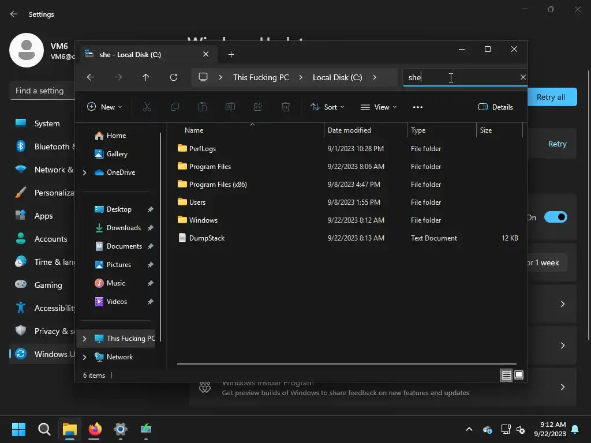Click 'Local Disk (C:)' breadcrumb
Image resolution: width=591 pixels, height=443 pixels.
(x=337, y=77)
